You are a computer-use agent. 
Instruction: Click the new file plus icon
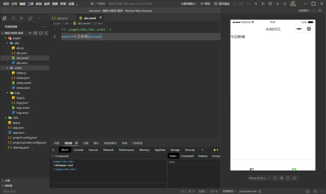pyautogui.click(x=30, y=33)
